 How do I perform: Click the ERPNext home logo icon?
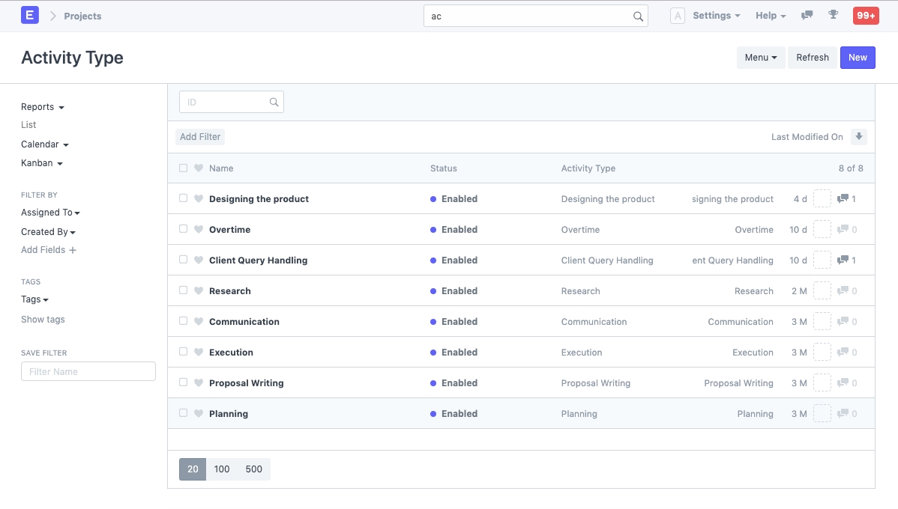click(30, 15)
